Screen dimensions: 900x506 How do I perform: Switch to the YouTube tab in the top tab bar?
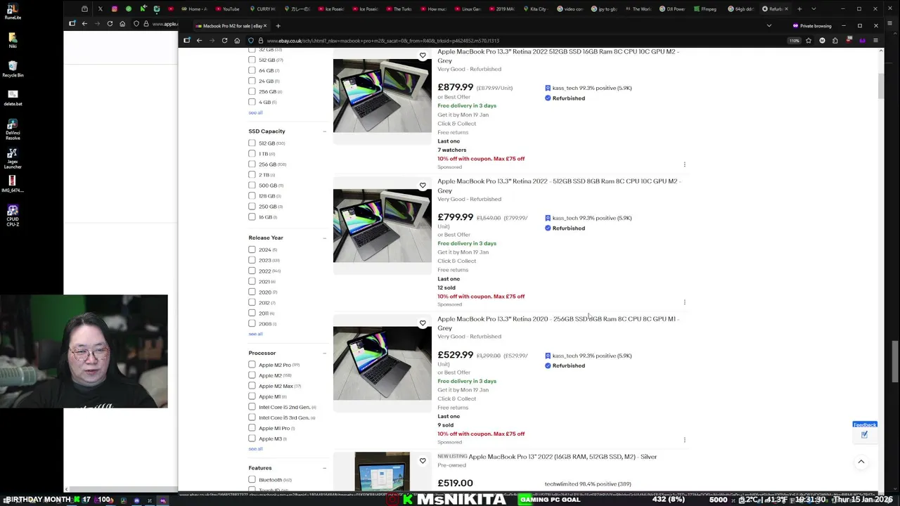[x=227, y=9]
